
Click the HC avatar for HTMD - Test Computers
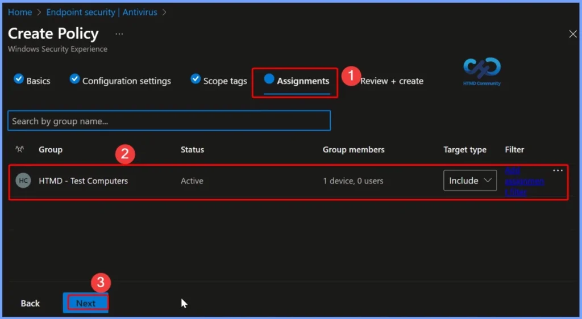coord(23,181)
